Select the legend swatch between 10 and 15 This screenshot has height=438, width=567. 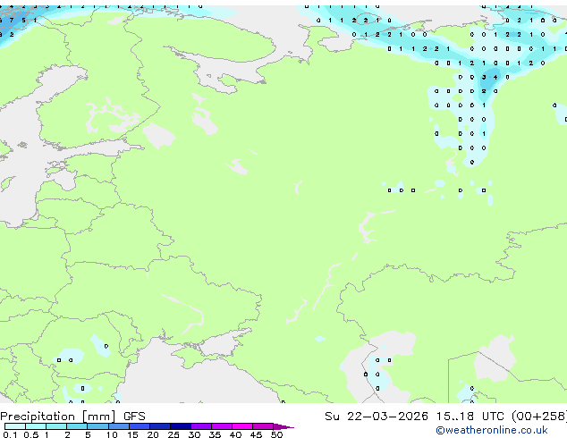click(x=118, y=426)
